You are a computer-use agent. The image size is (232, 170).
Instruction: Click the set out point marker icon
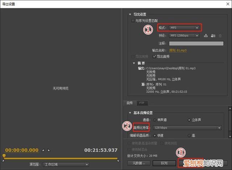[x=49, y=150]
